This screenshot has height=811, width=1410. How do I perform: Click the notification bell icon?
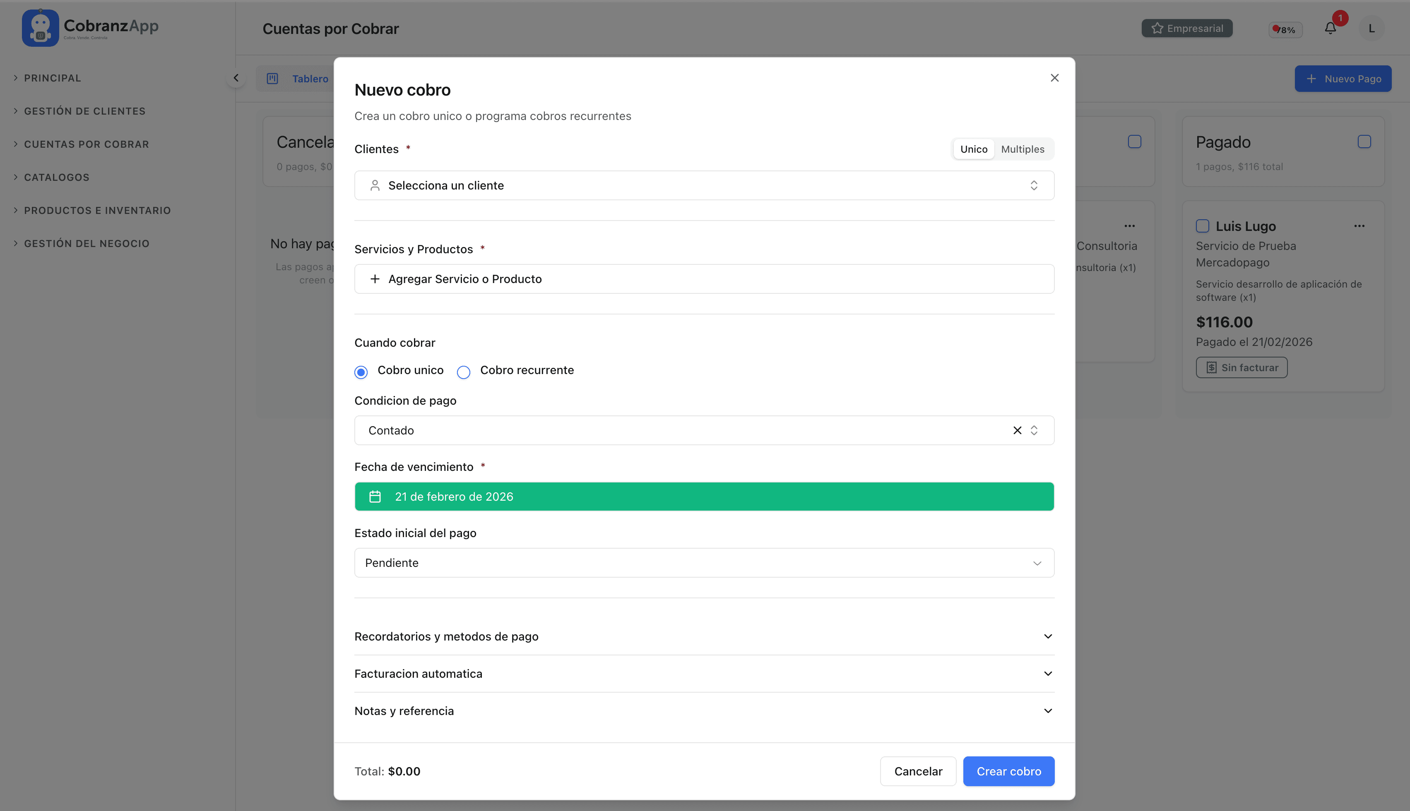pos(1330,29)
